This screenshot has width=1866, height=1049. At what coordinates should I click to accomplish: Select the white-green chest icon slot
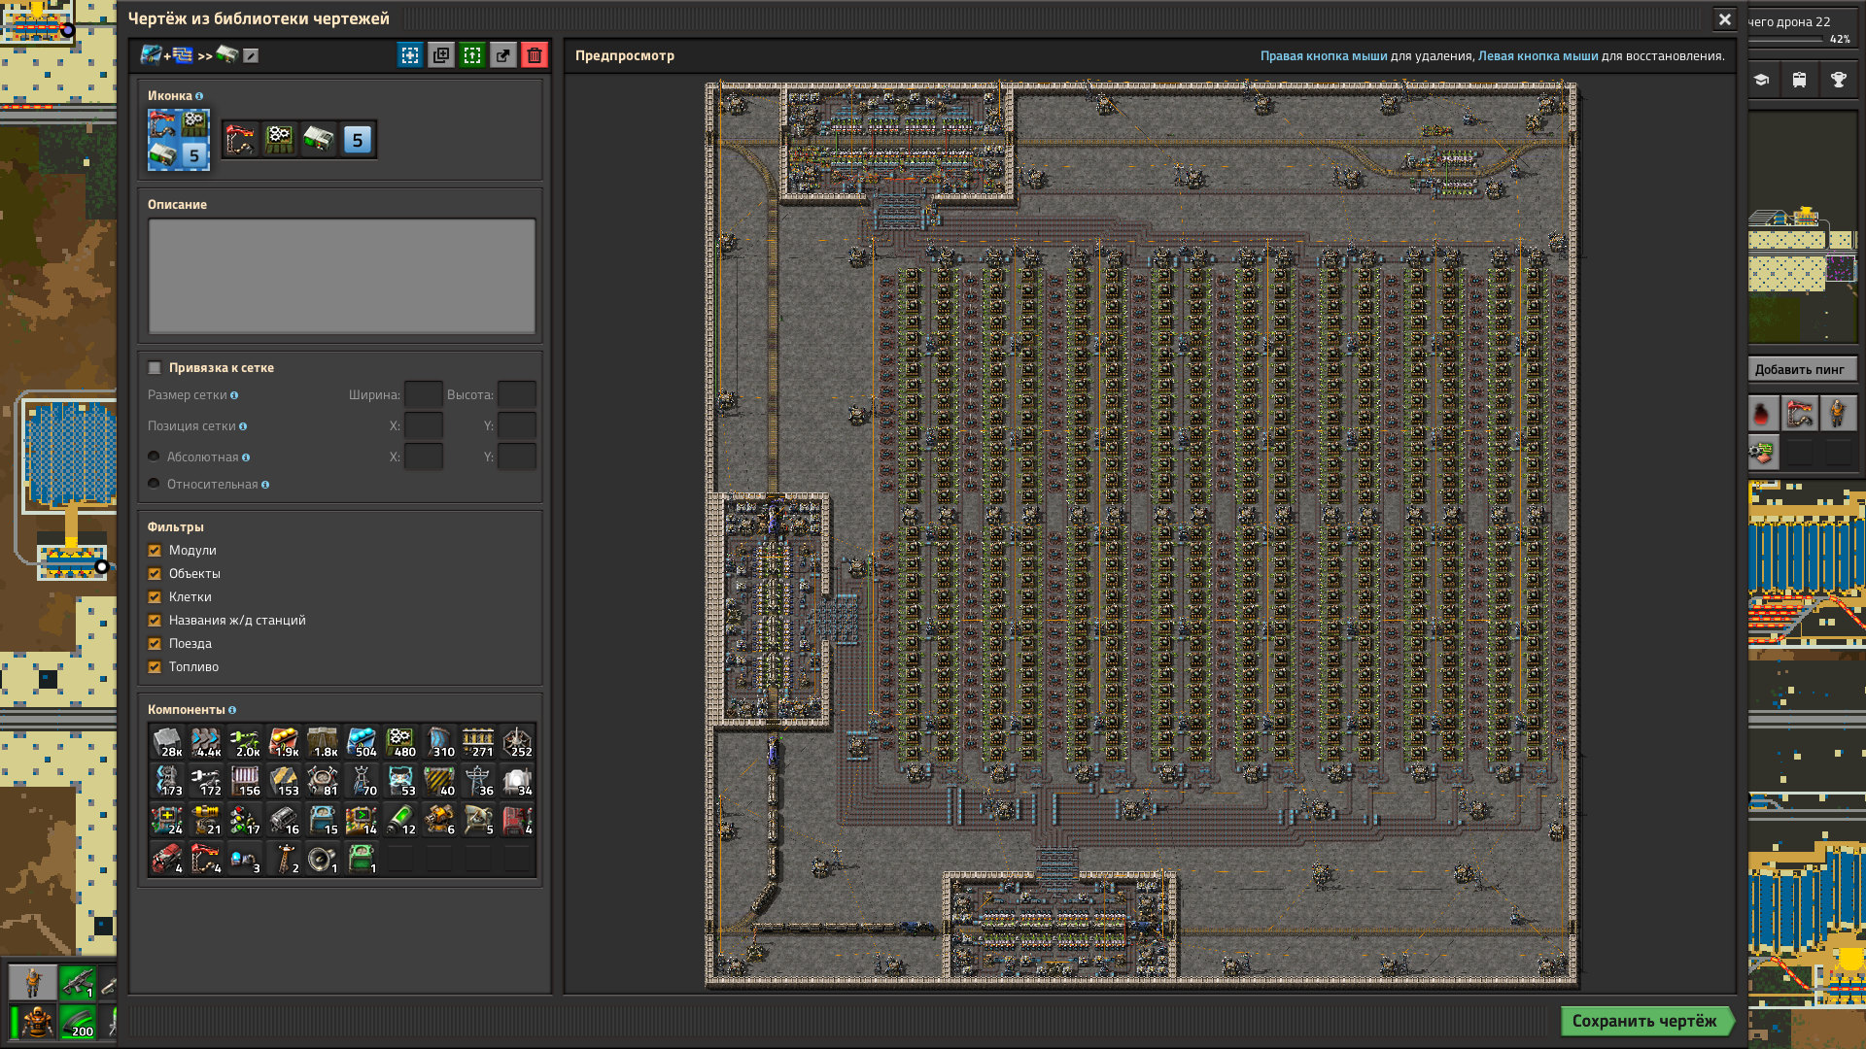pos(319,140)
